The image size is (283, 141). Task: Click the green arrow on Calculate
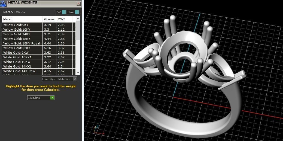[52, 98]
